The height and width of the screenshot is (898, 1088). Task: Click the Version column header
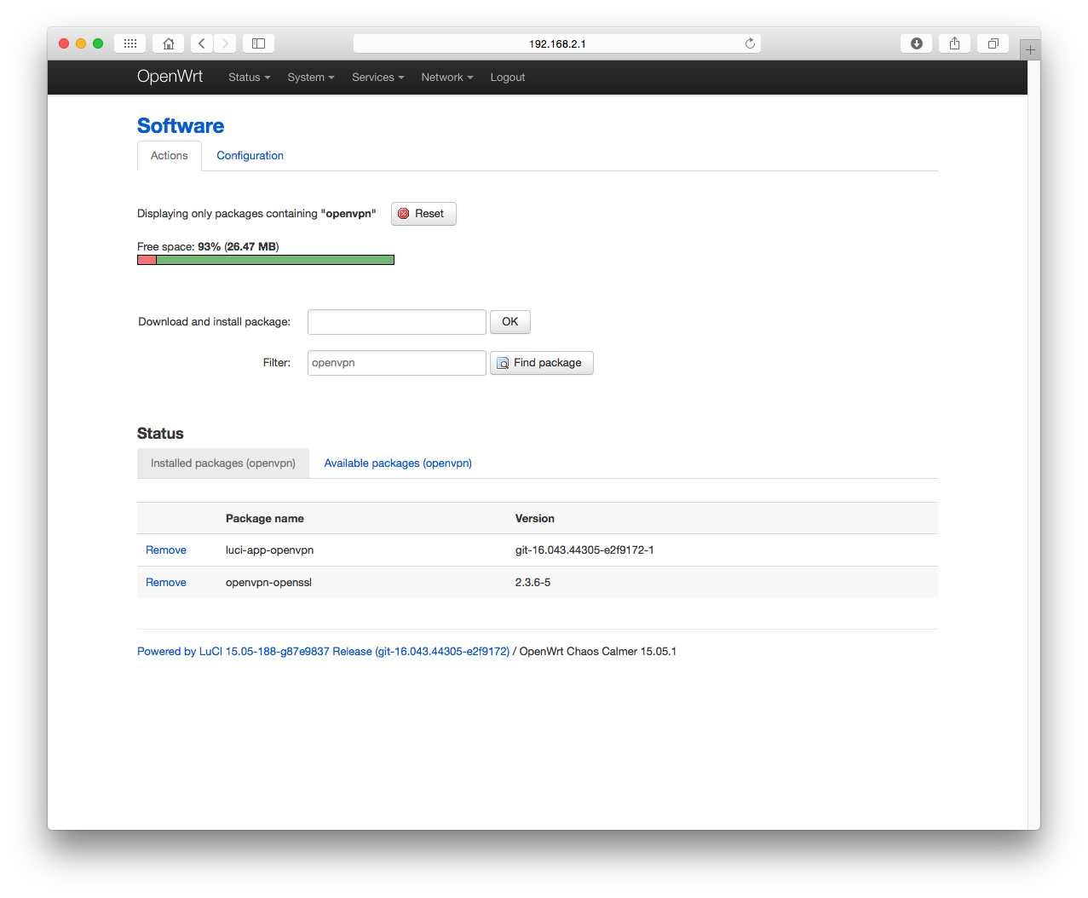point(535,519)
